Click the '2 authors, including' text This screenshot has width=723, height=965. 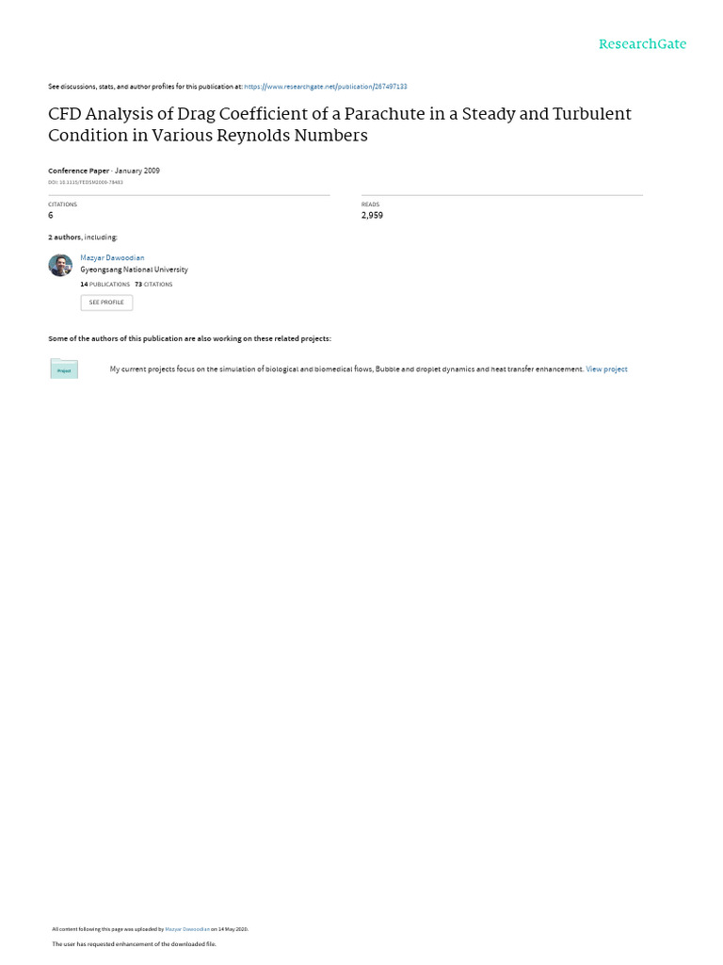point(83,237)
